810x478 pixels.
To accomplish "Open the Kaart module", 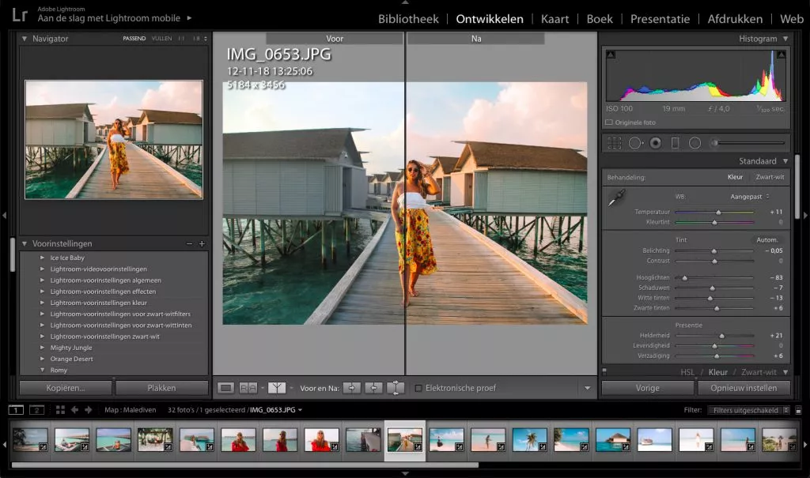I will pos(555,19).
